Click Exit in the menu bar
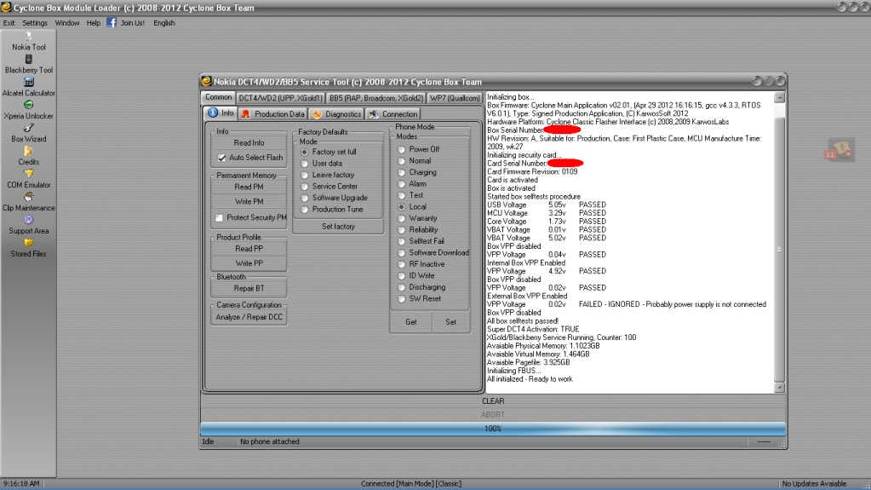871x490 pixels. 9,23
